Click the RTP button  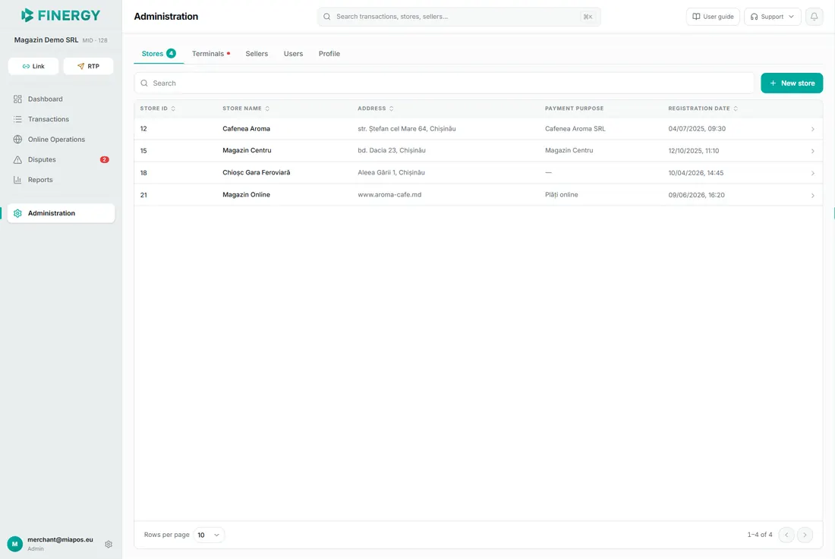click(x=88, y=67)
